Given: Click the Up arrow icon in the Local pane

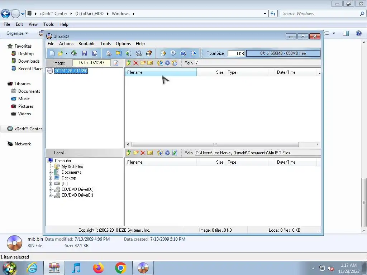Looking at the screenshot, I should [x=129, y=153].
